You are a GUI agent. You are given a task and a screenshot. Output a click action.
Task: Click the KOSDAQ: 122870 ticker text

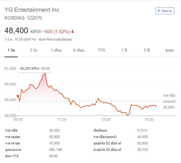coord(23,18)
